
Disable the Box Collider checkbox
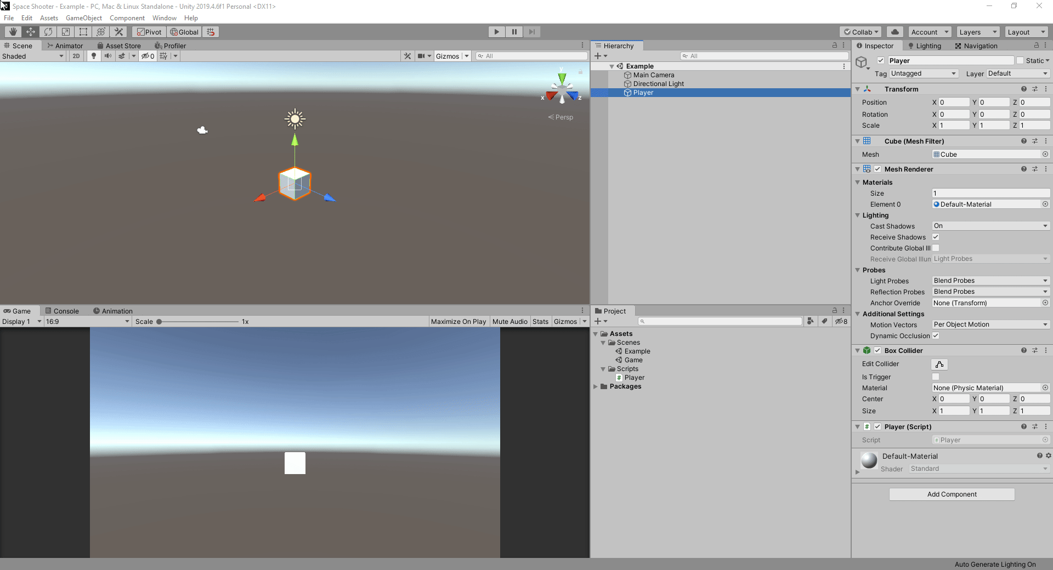[877, 350]
